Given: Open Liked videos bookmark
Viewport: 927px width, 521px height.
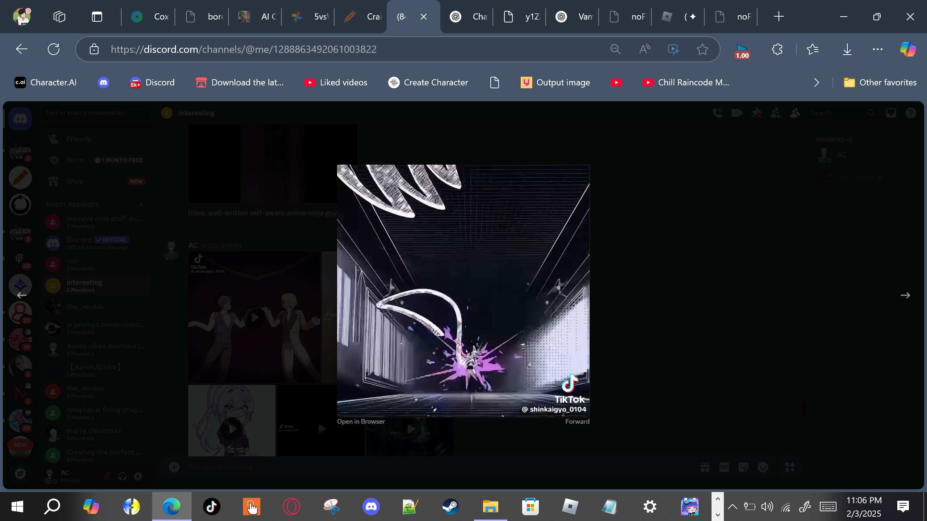Looking at the screenshot, I should (x=336, y=82).
